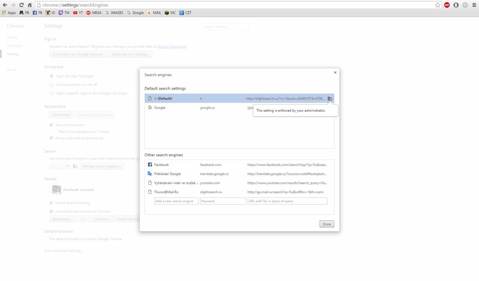Toggle Show Home button checkbox

(51, 125)
